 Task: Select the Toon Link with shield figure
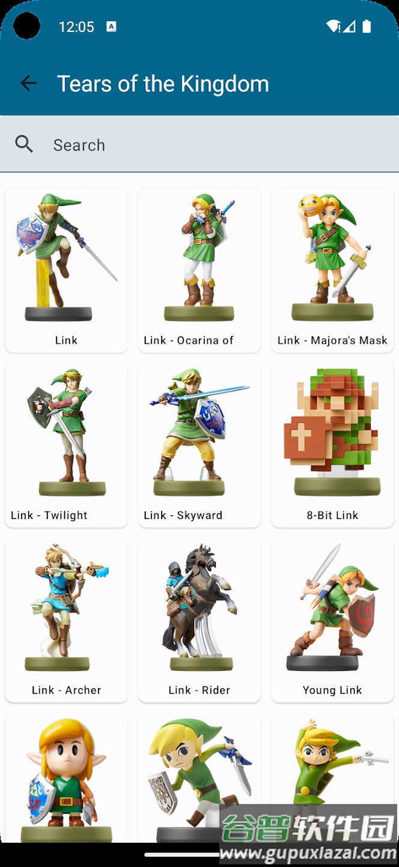pyautogui.click(x=199, y=778)
